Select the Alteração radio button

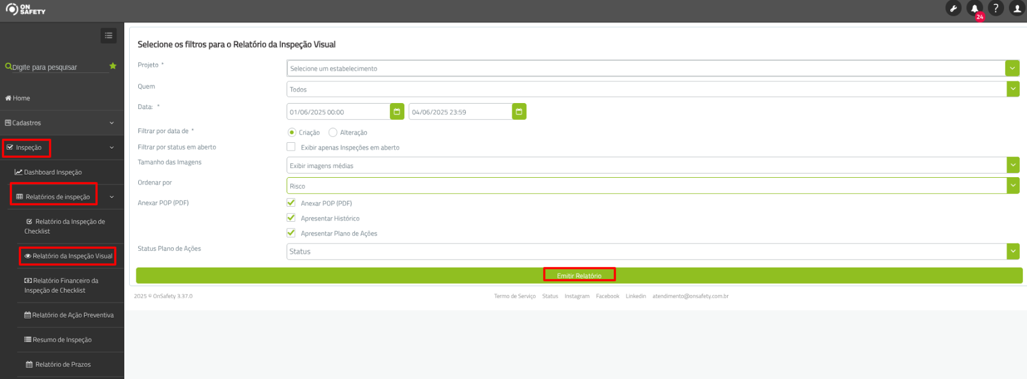(332, 132)
